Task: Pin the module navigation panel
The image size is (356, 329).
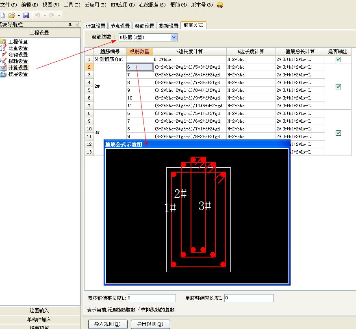Action: point(70,25)
